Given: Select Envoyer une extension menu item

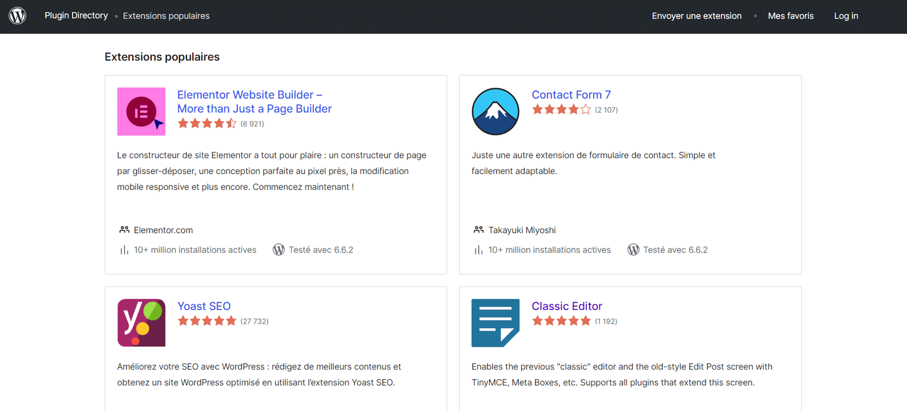Looking at the screenshot, I should coord(696,16).
